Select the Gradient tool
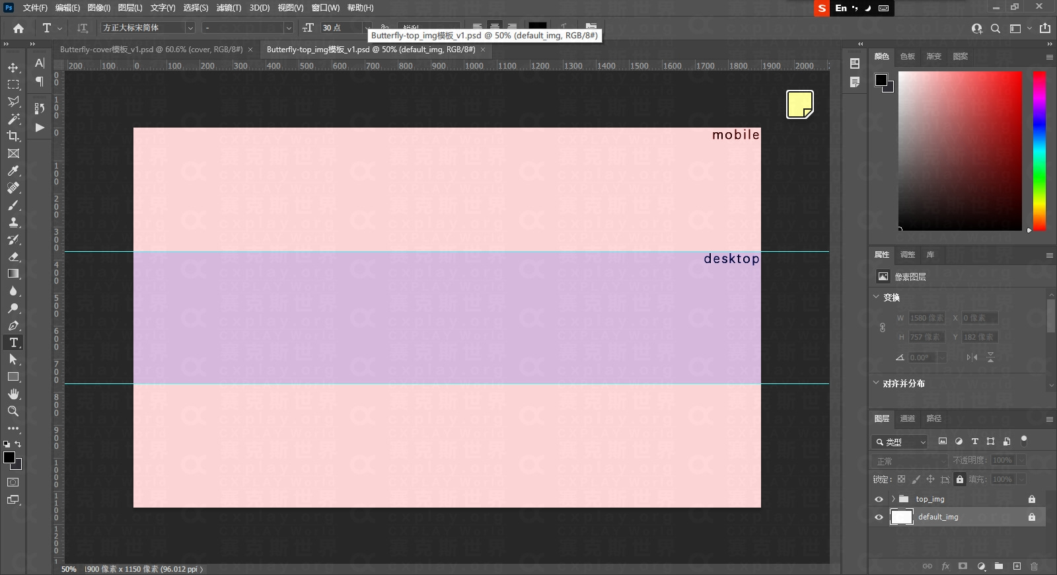Image resolution: width=1057 pixels, height=575 pixels. pyautogui.click(x=13, y=274)
